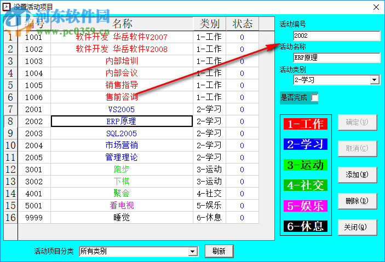The image size is (385, 262).
Task: Select the 内部培训 name cell
Action: pyautogui.click(x=122, y=61)
